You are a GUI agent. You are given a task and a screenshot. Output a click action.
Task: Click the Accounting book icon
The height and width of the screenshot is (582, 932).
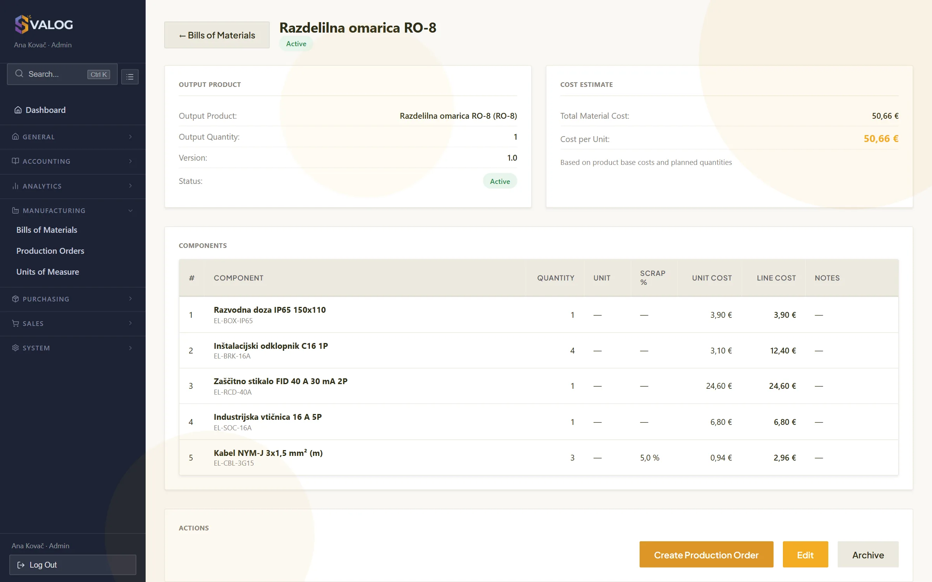(x=16, y=161)
